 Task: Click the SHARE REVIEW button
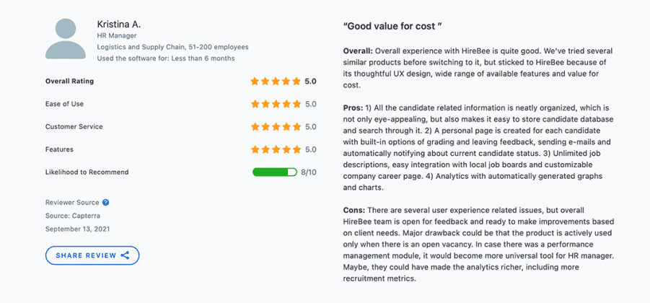pyautogui.click(x=92, y=255)
